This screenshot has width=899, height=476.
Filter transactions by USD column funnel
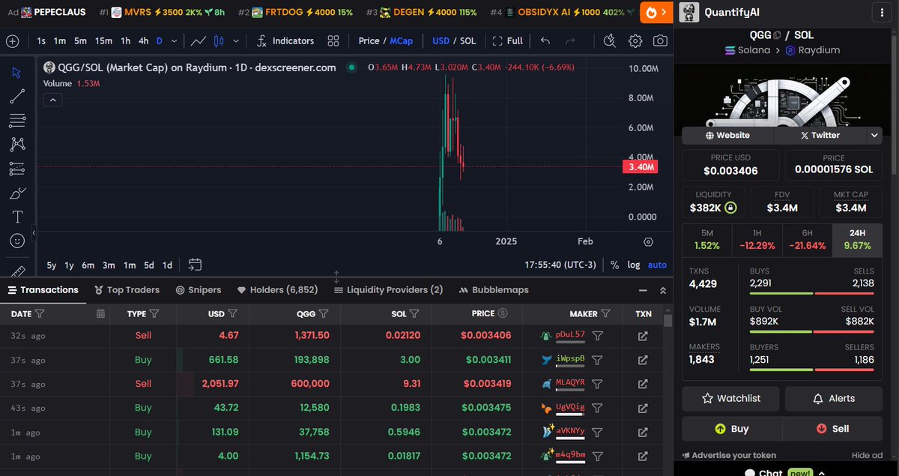233,313
